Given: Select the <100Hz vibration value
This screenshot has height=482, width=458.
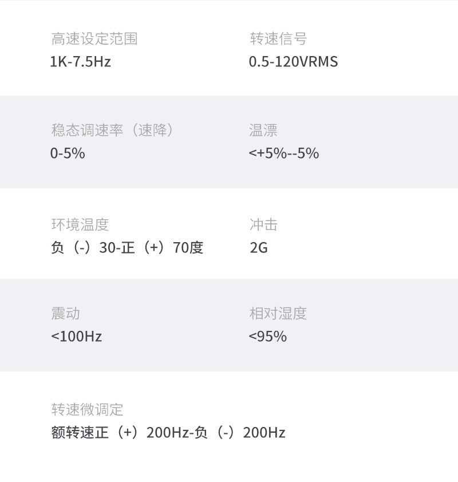Looking at the screenshot, I should [x=76, y=337].
